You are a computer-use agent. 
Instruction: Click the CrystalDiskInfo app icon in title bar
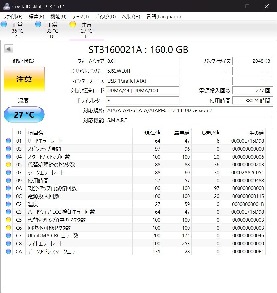pyautogui.click(x=6, y=6)
